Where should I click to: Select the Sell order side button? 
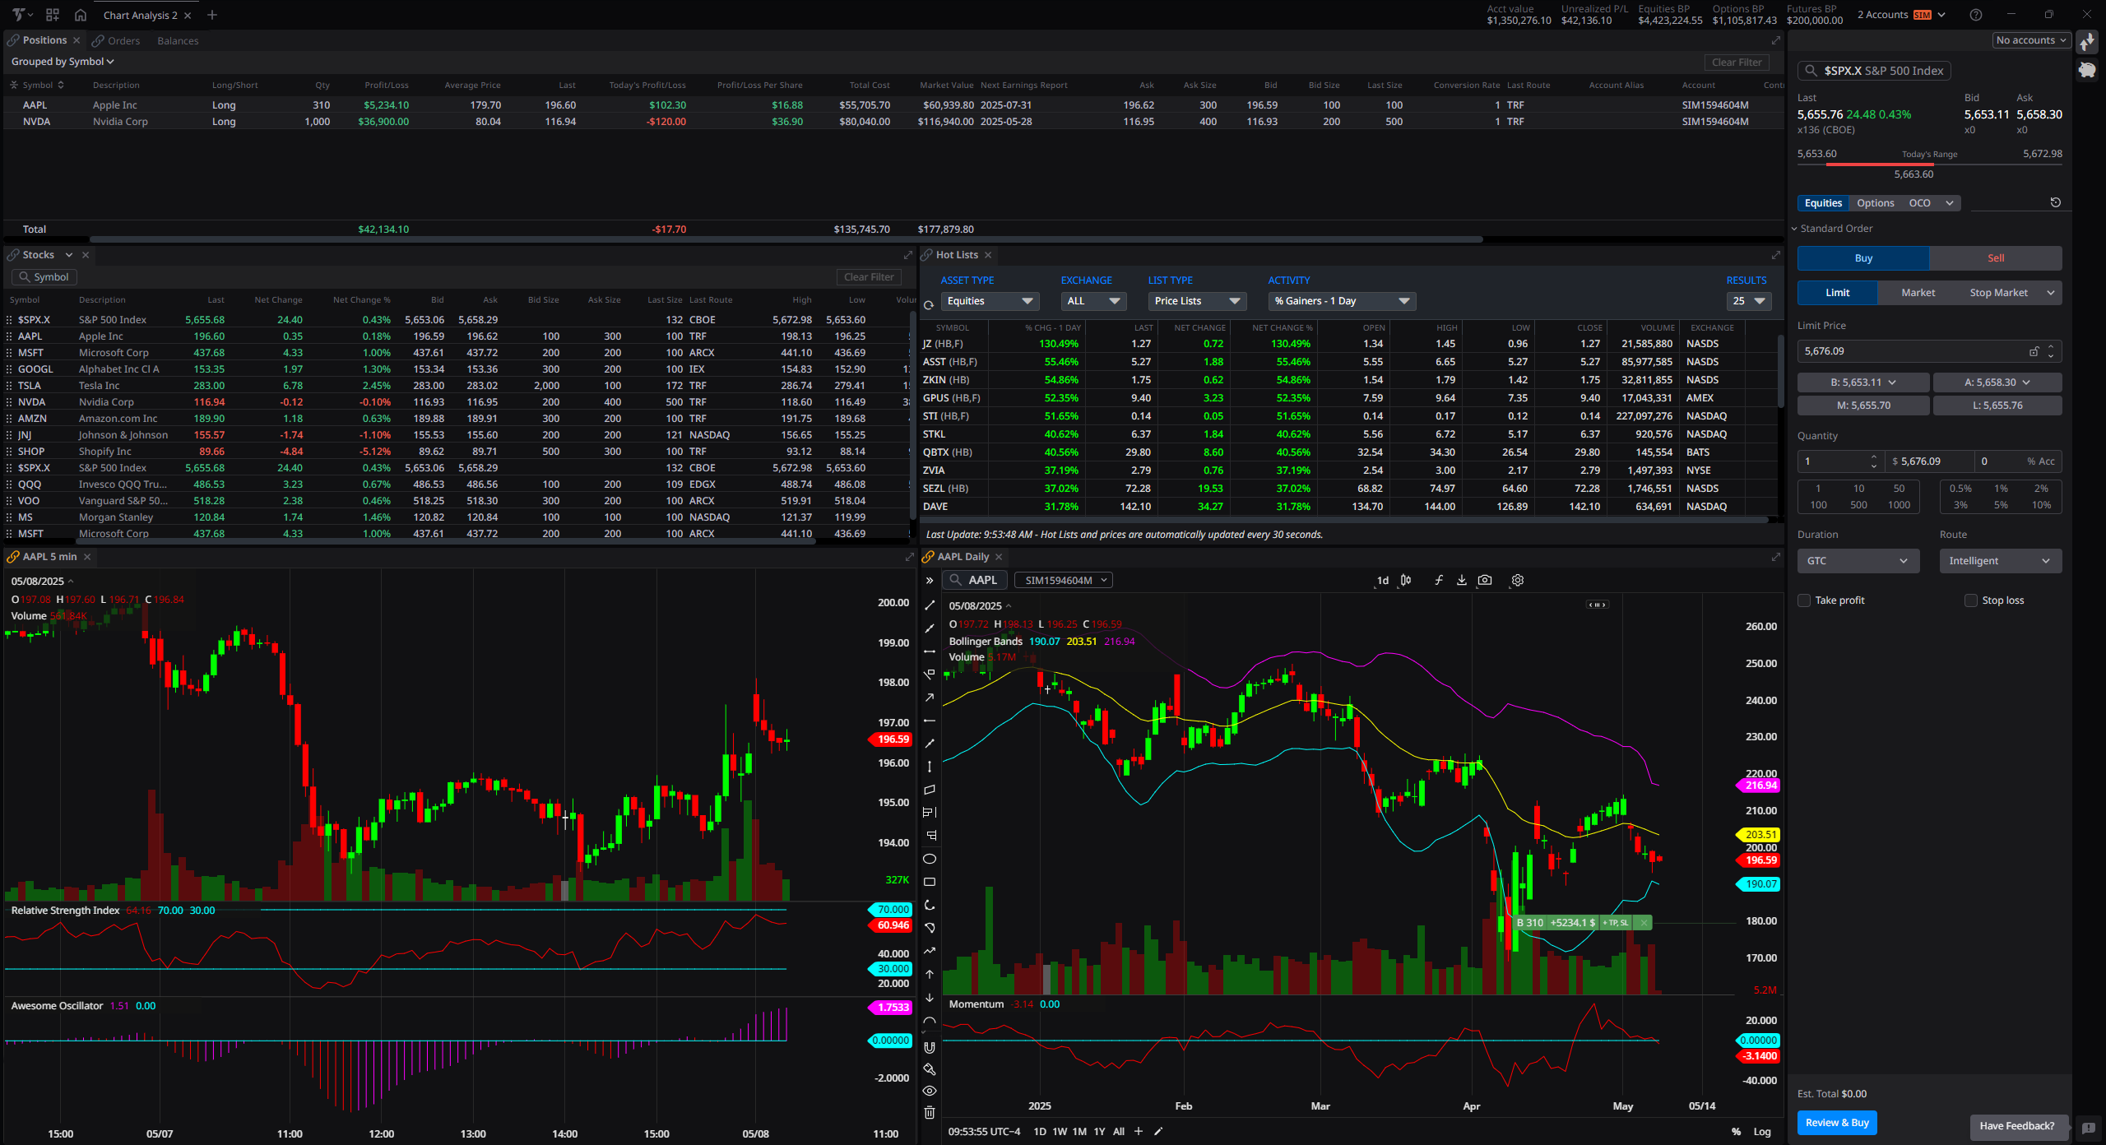[1995, 258]
